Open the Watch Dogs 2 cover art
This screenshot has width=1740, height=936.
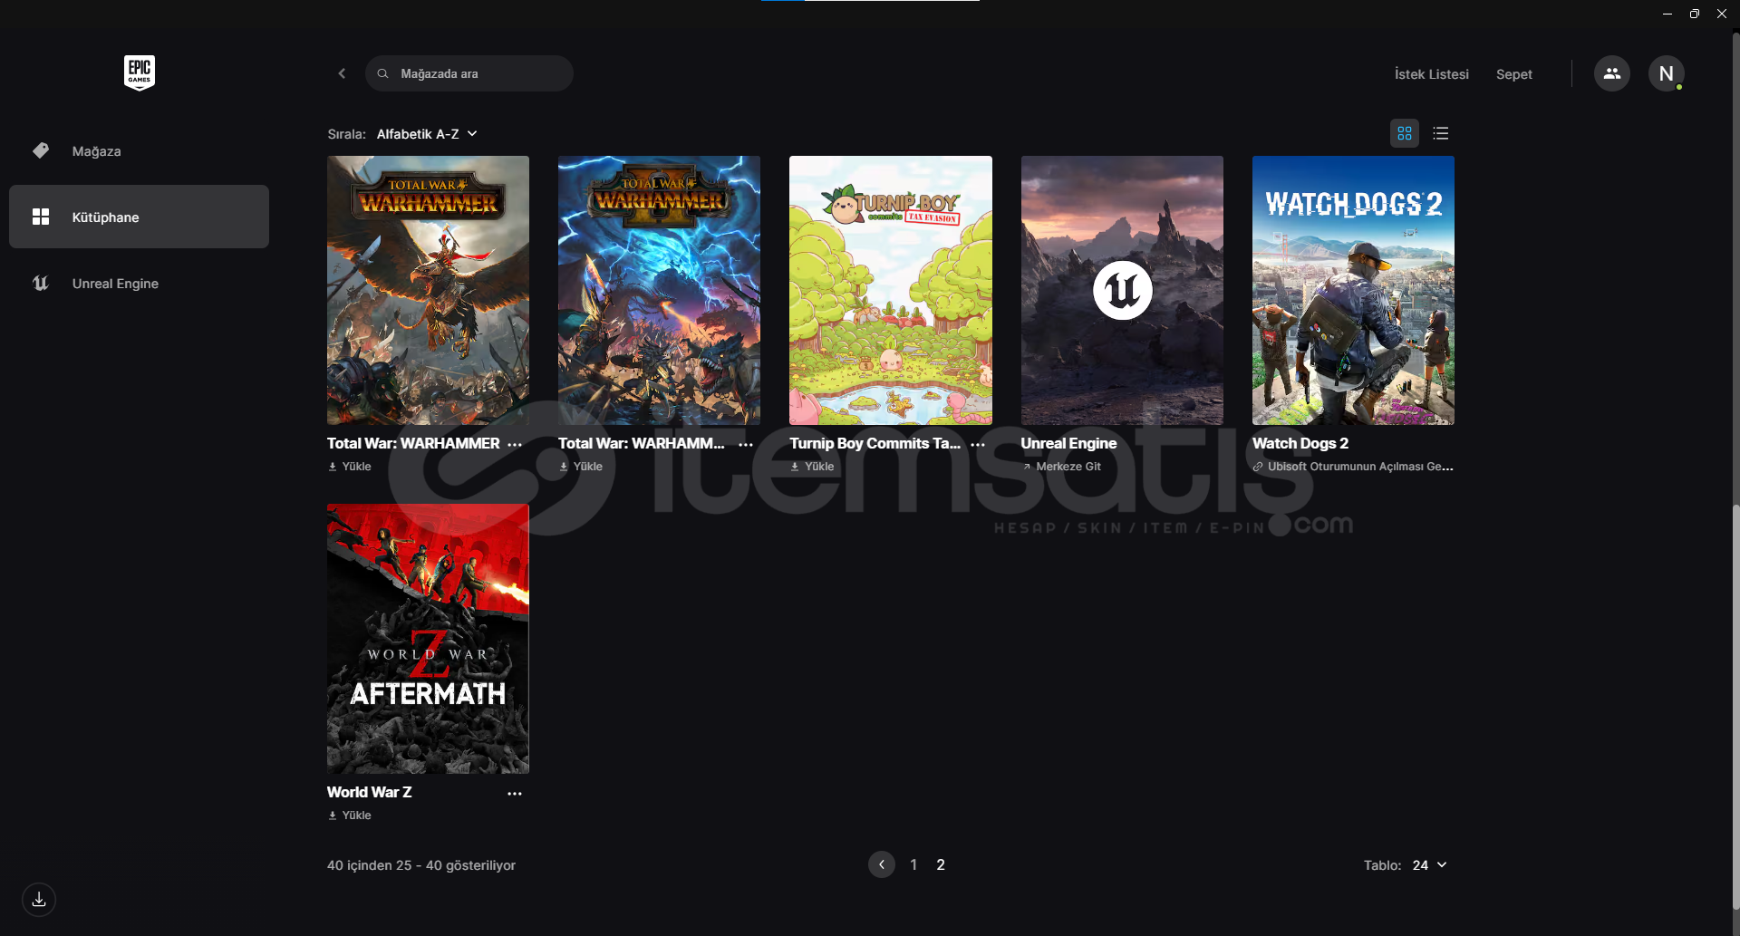click(x=1353, y=290)
